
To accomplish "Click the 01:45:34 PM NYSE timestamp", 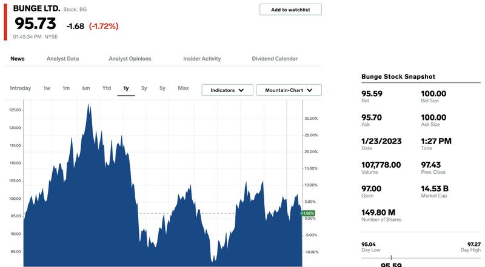I will [x=35, y=37].
